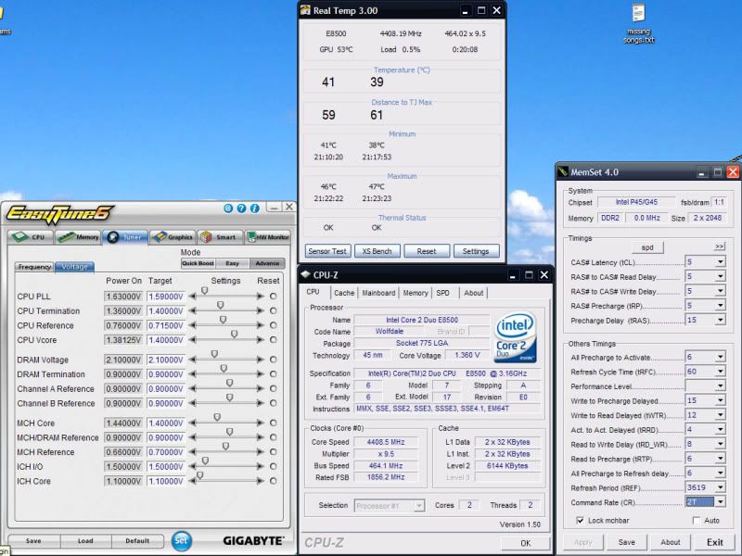
Task: Open the Performance Level dropdown in MemSet
Action: pyautogui.click(x=720, y=386)
